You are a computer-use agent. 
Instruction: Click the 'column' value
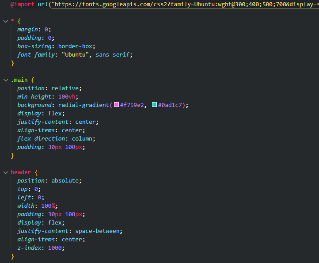pyautogui.click(x=82, y=139)
